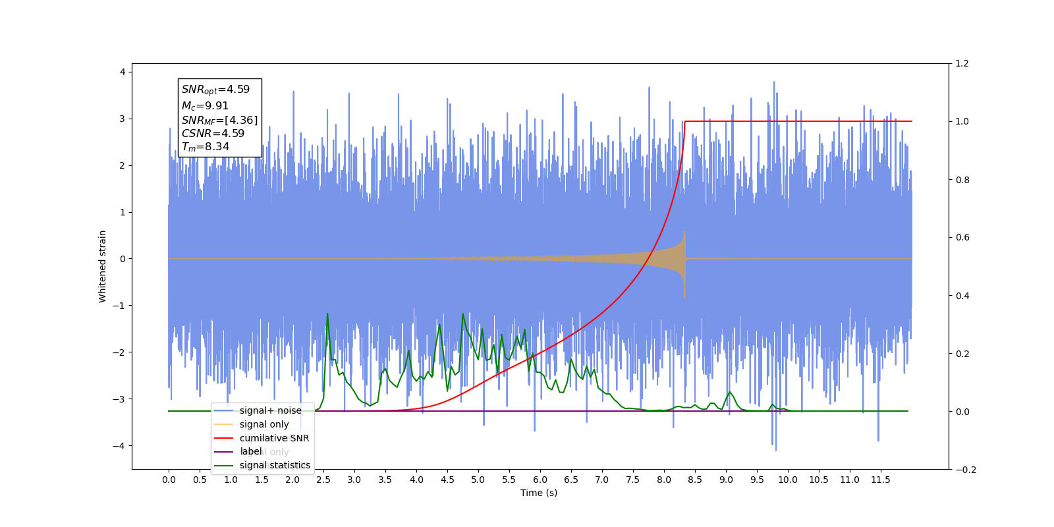Click the T_m=8.34 annotation text
Viewport: 1054px width, 527px height.
206,147
